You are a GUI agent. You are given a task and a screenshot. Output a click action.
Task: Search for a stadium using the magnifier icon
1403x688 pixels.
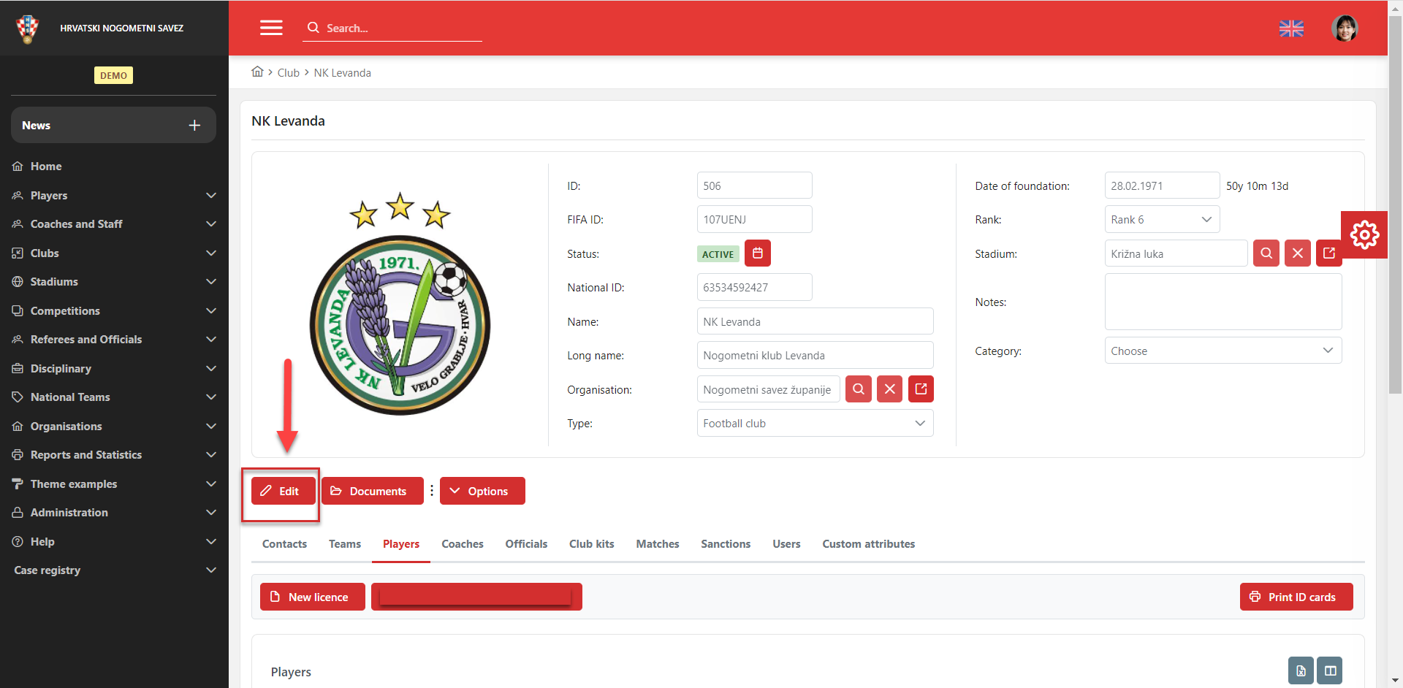click(1266, 253)
